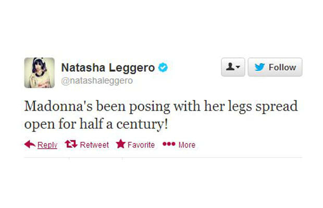
Task: Open the @natashaleggero handle link
Action: point(97,81)
